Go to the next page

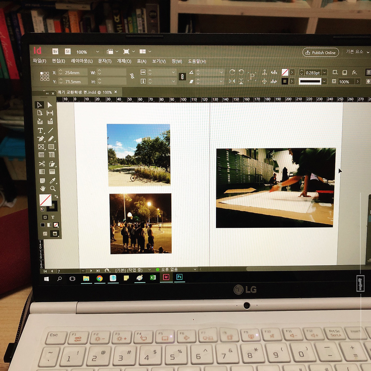point(91,271)
